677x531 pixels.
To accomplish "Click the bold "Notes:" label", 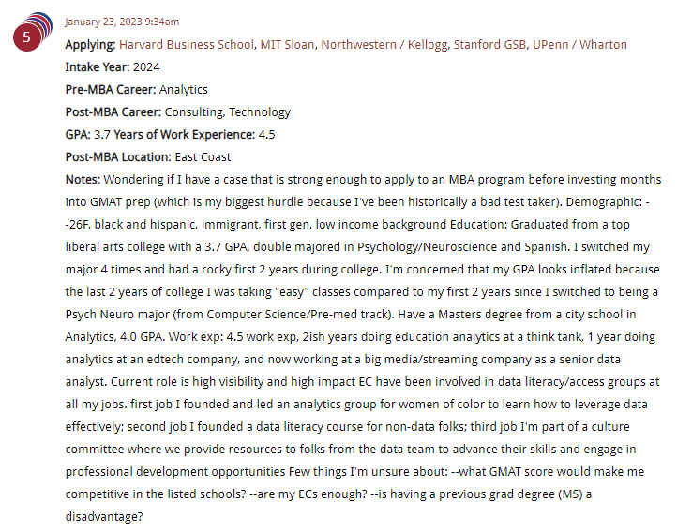I will click(x=83, y=180).
